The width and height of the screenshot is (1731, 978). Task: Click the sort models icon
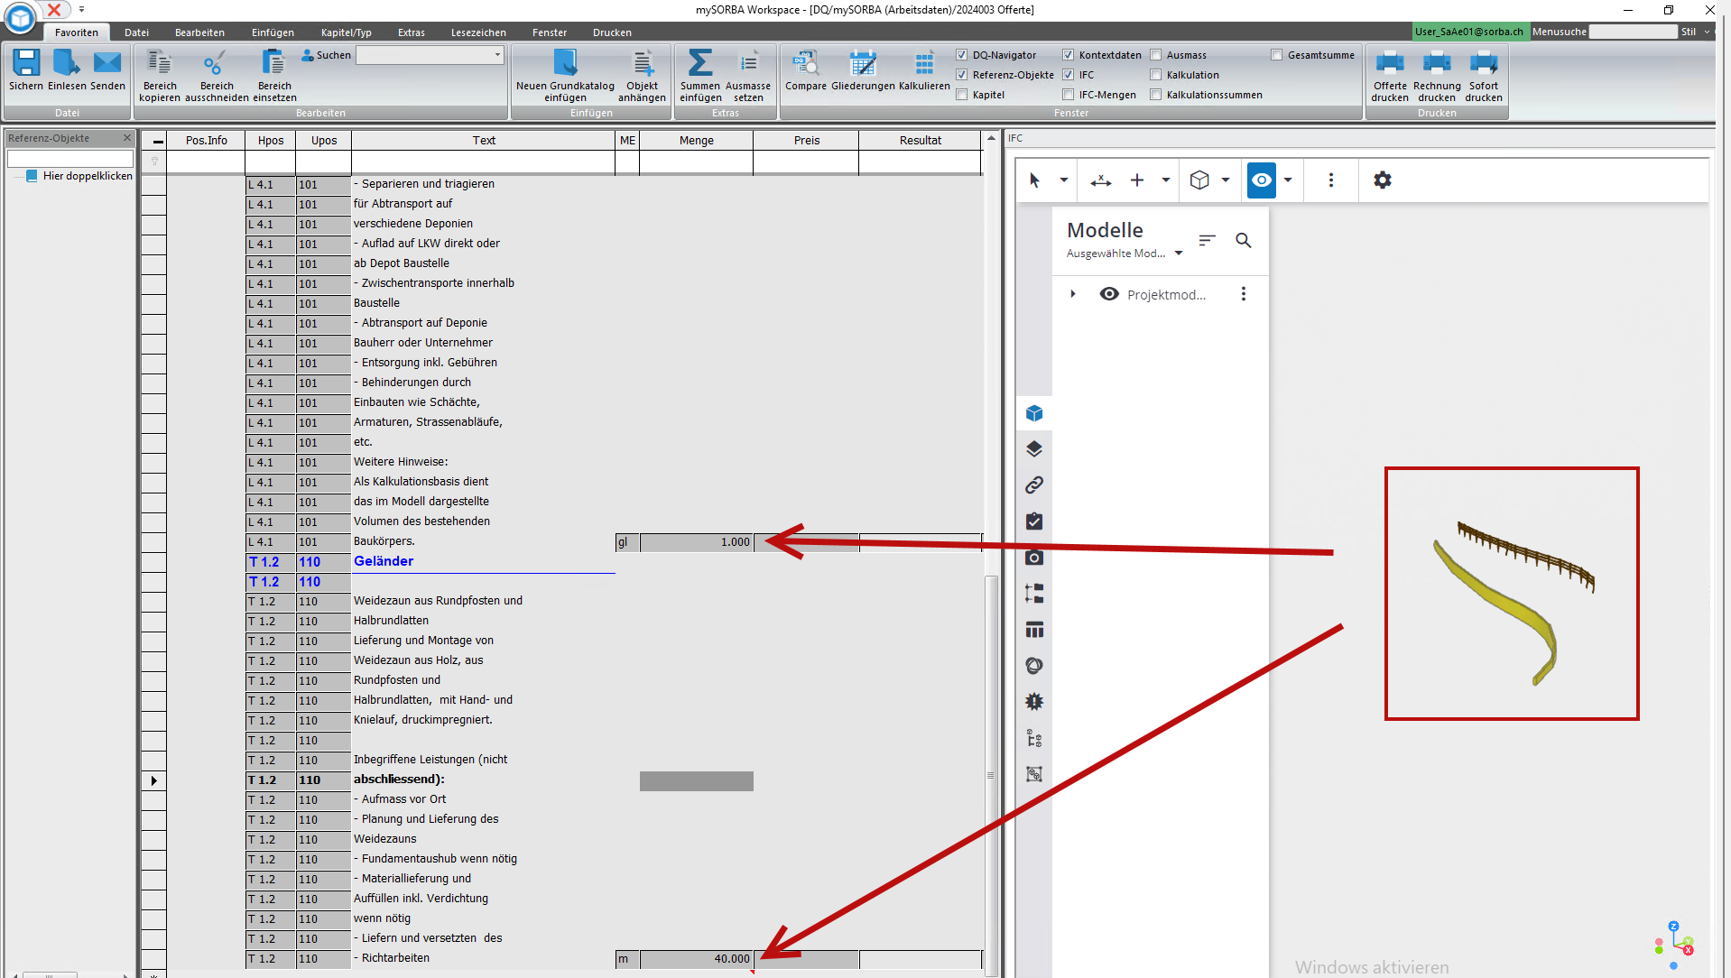click(x=1207, y=240)
